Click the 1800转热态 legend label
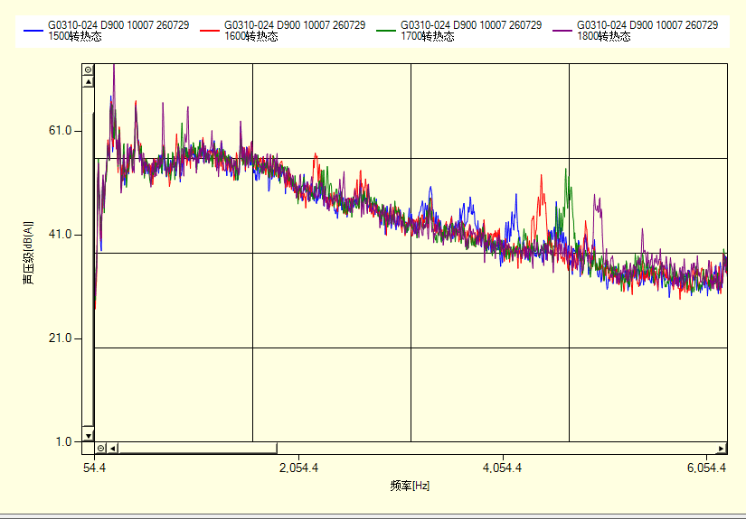The image size is (746, 519). pyautogui.click(x=647, y=31)
